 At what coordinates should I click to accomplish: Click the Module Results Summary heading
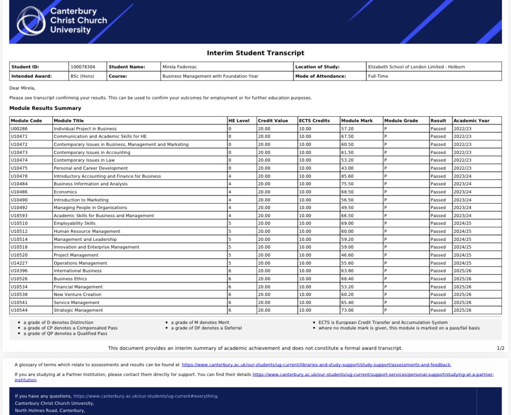45,108
